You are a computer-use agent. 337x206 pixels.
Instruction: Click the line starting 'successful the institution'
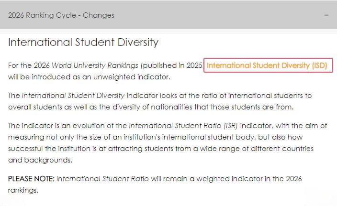pyautogui.click(x=161, y=149)
